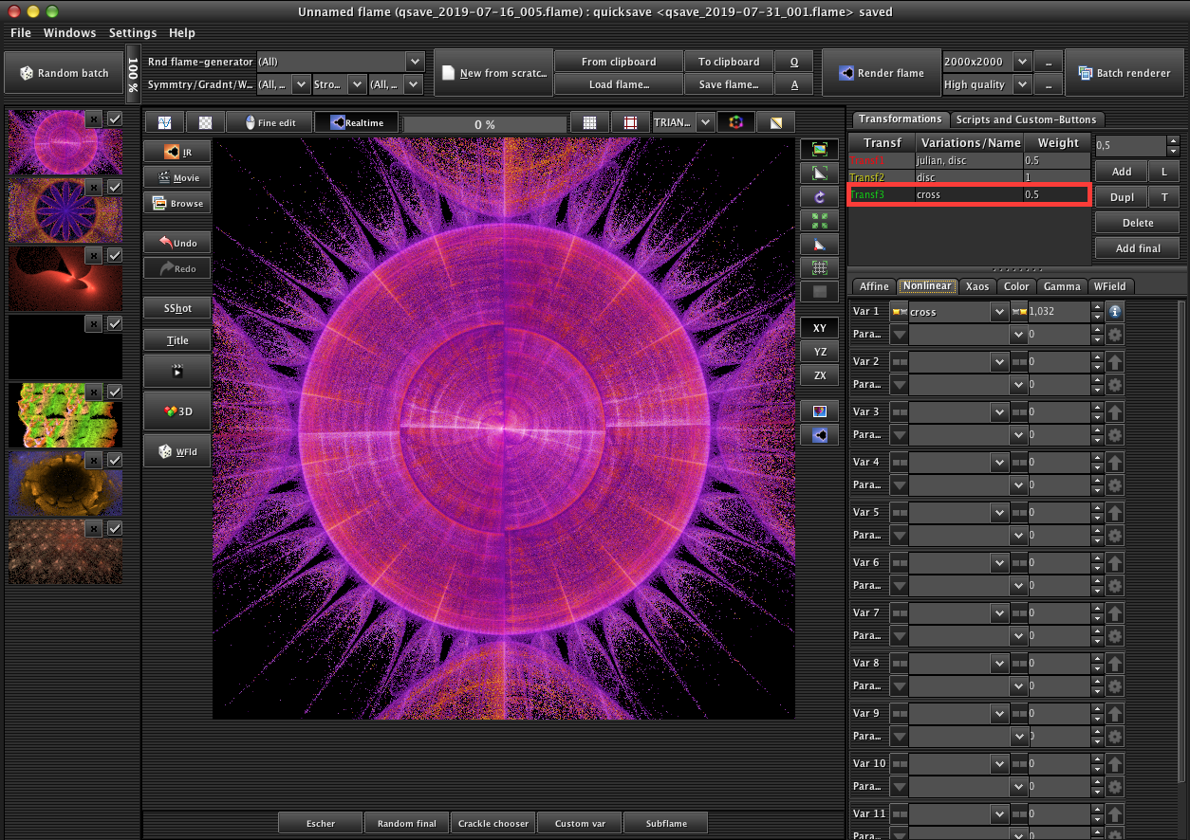1190x840 pixels.
Task: Open the color wheel icon in preview toolbar
Action: coord(735,122)
